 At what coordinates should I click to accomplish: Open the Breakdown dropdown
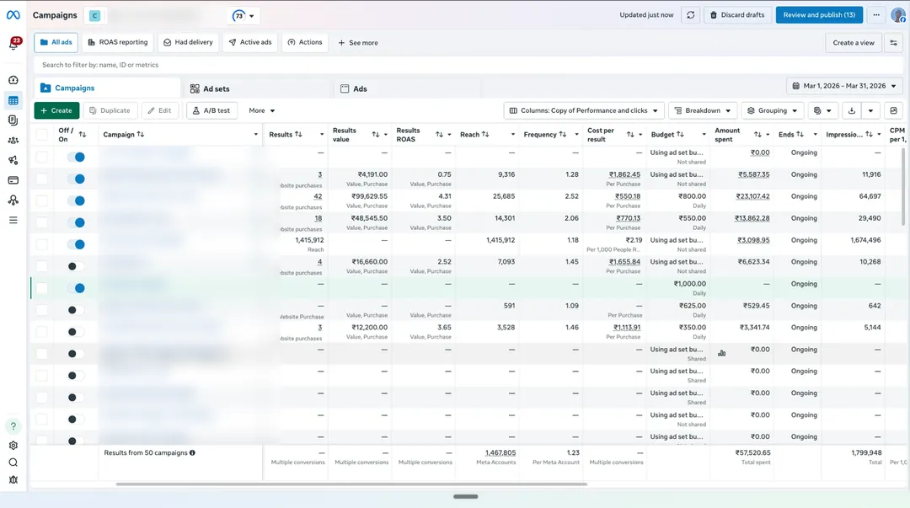[702, 110]
